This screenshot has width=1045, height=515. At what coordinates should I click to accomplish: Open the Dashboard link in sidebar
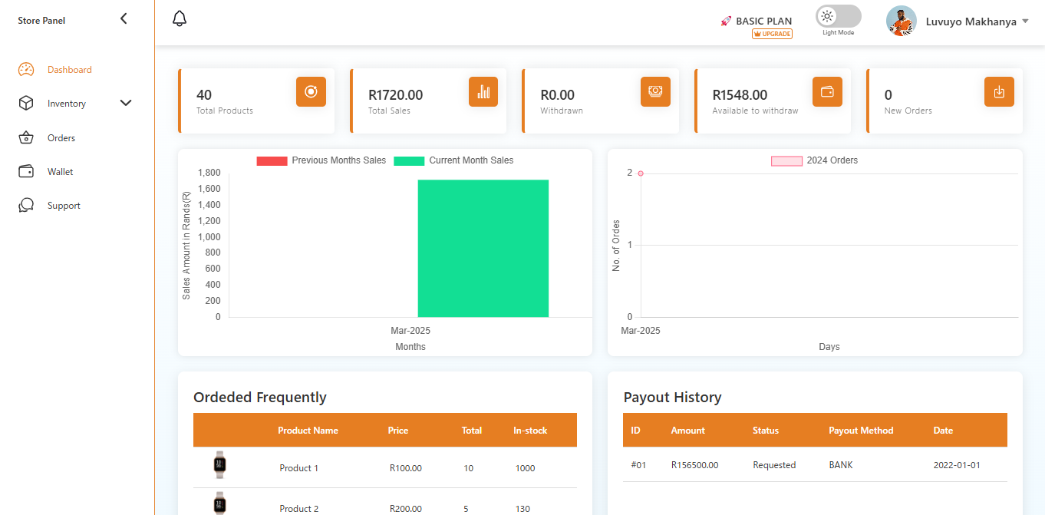pyautogui.click(x=69, y=70)
